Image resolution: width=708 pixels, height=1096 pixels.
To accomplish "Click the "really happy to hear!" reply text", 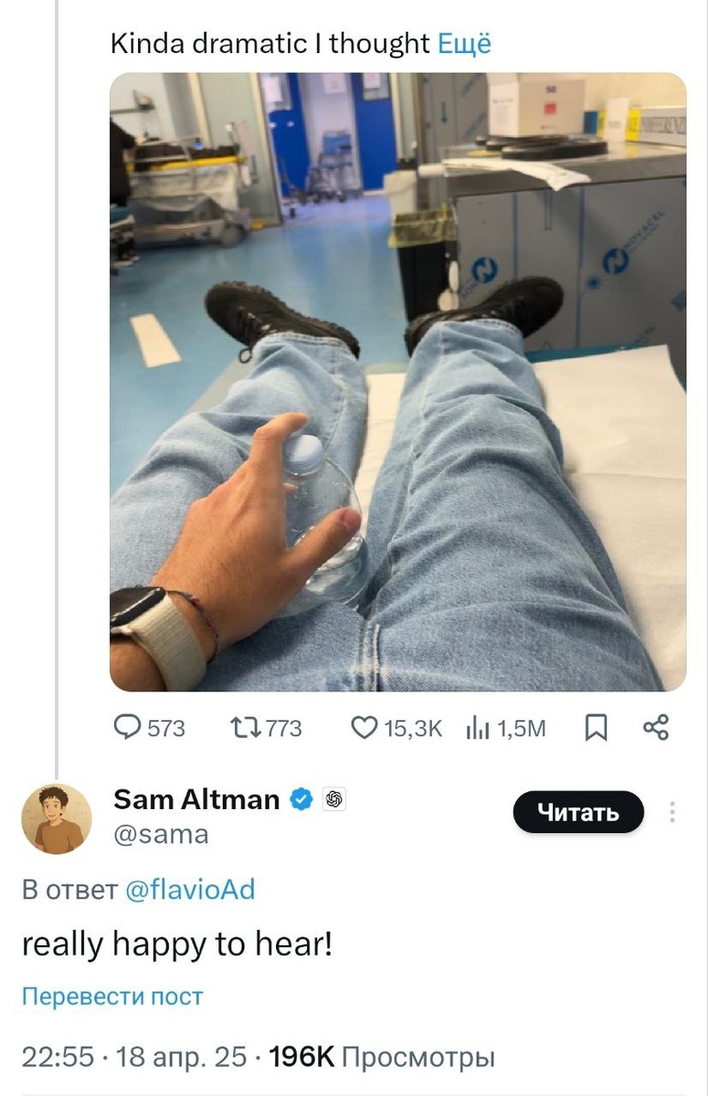I will click(x=176, y=943).
